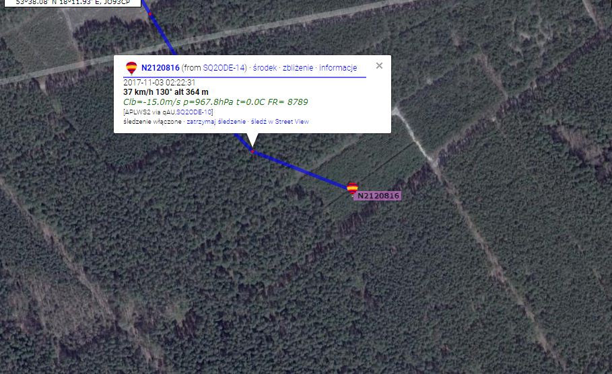Close the N2120816 info popup
This screenshot has width=612, height=374.
point(379,65)
